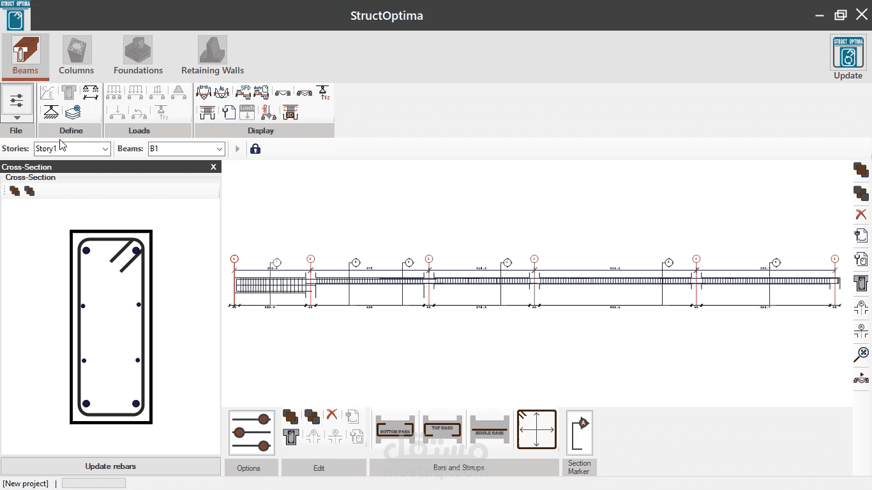Click second brown squares icon in Edit group

[312, 417]
